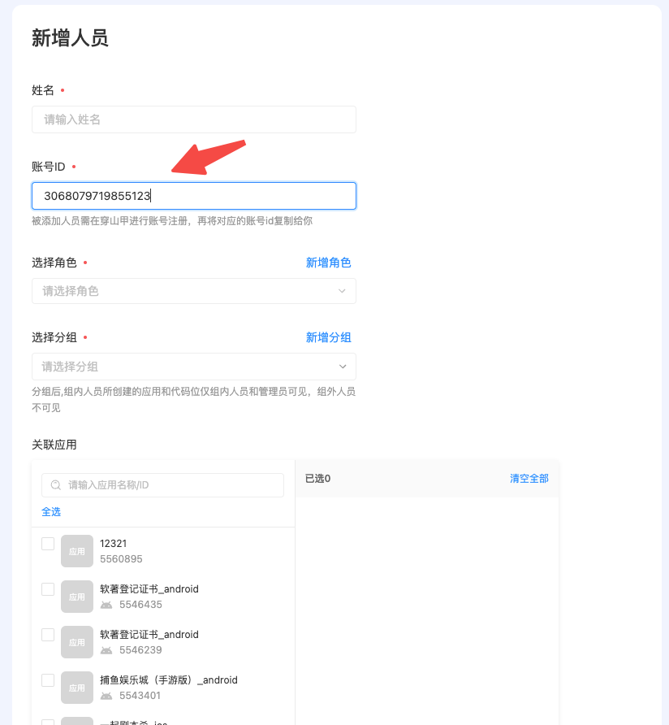Click the app ID text 5543401
This screenshot has width=669, height=725.
pyautogui.click(x=140, y=696)
